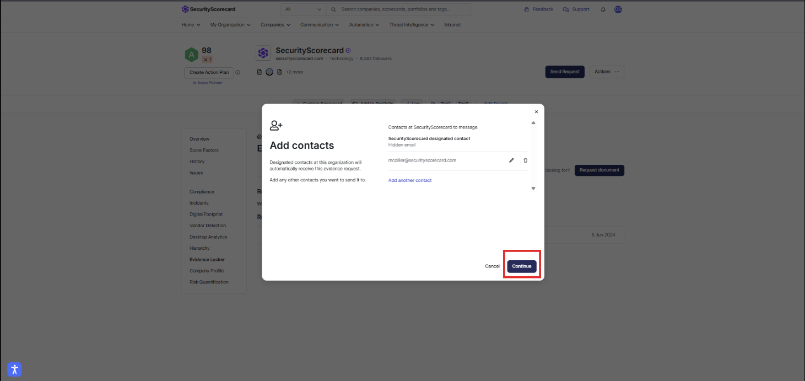Open the user avatar menu
This screenshot has width=805, height=381.
pos(618,9)
